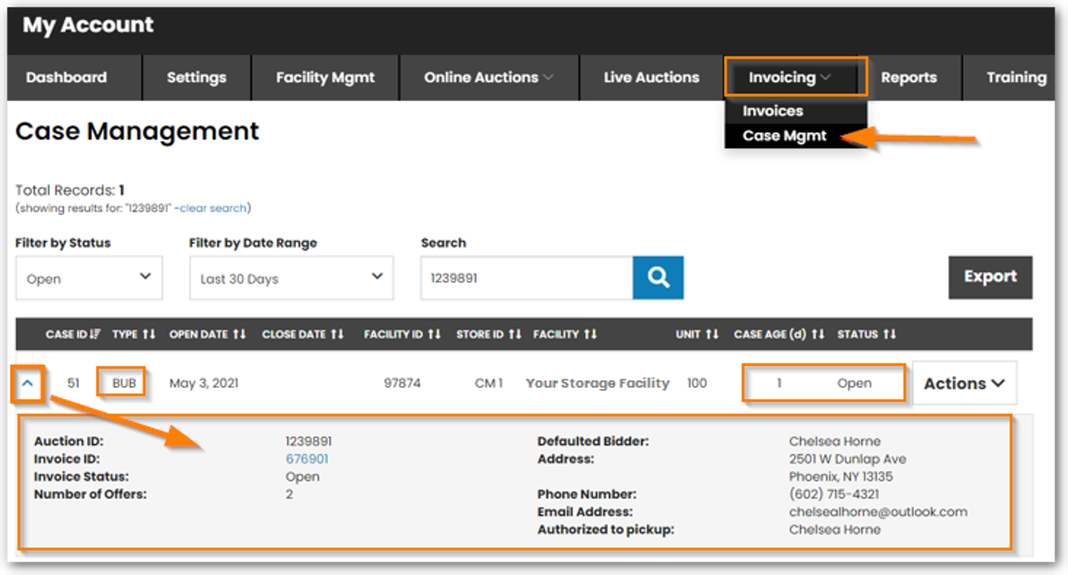1068x575 pixels.
Task: Click the May 3, 2021 open date
Action: pos(204,383)
